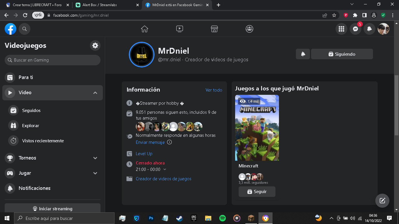Reload the page with the refresh icon
The height and width of the screenshot is (224, 399).
25,15
